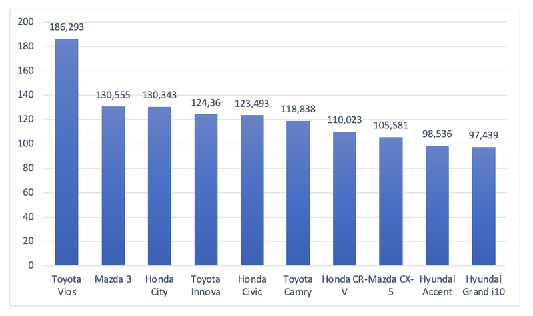Select the Honda Civic axis label
The image size is (533, 316).
(x=252, y=285)
